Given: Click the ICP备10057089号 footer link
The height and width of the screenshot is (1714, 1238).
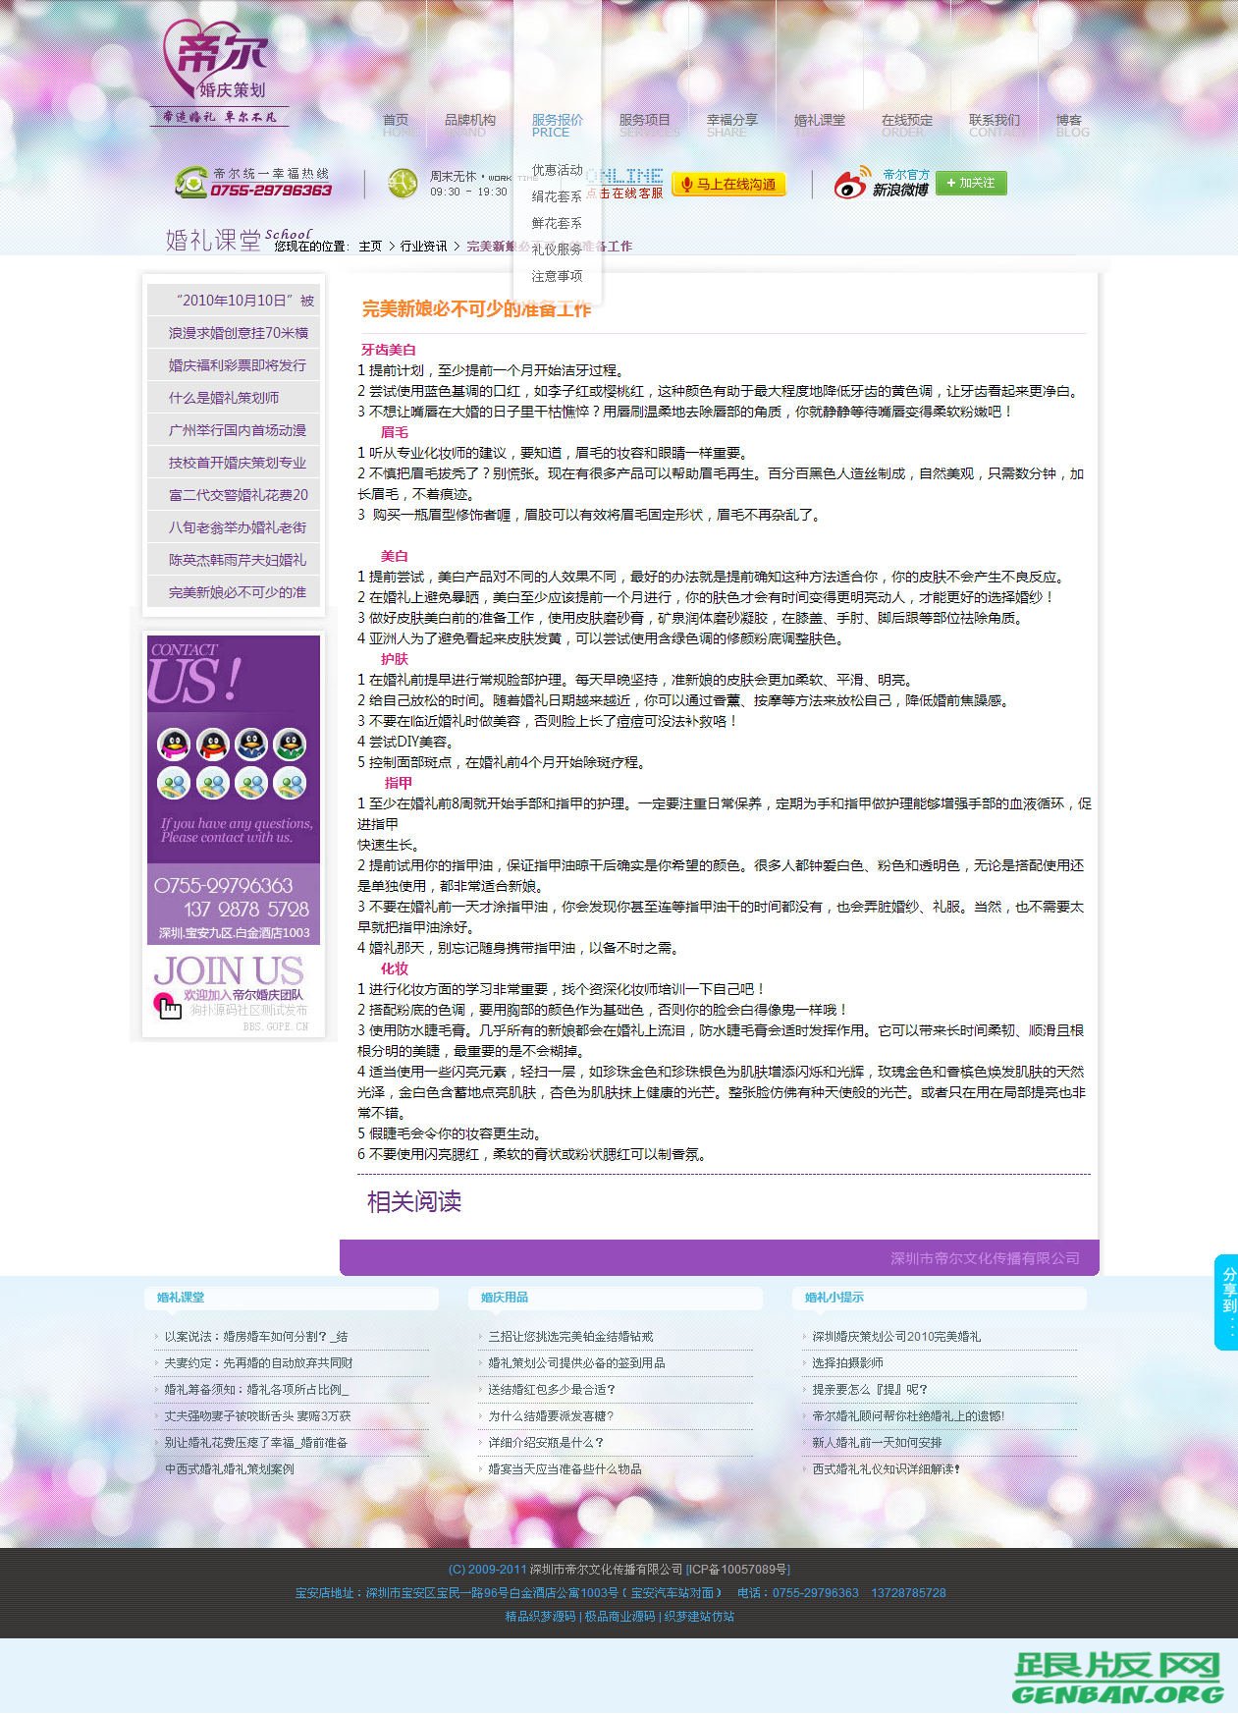Looking at the screenshot, I should pos(739,1570).
